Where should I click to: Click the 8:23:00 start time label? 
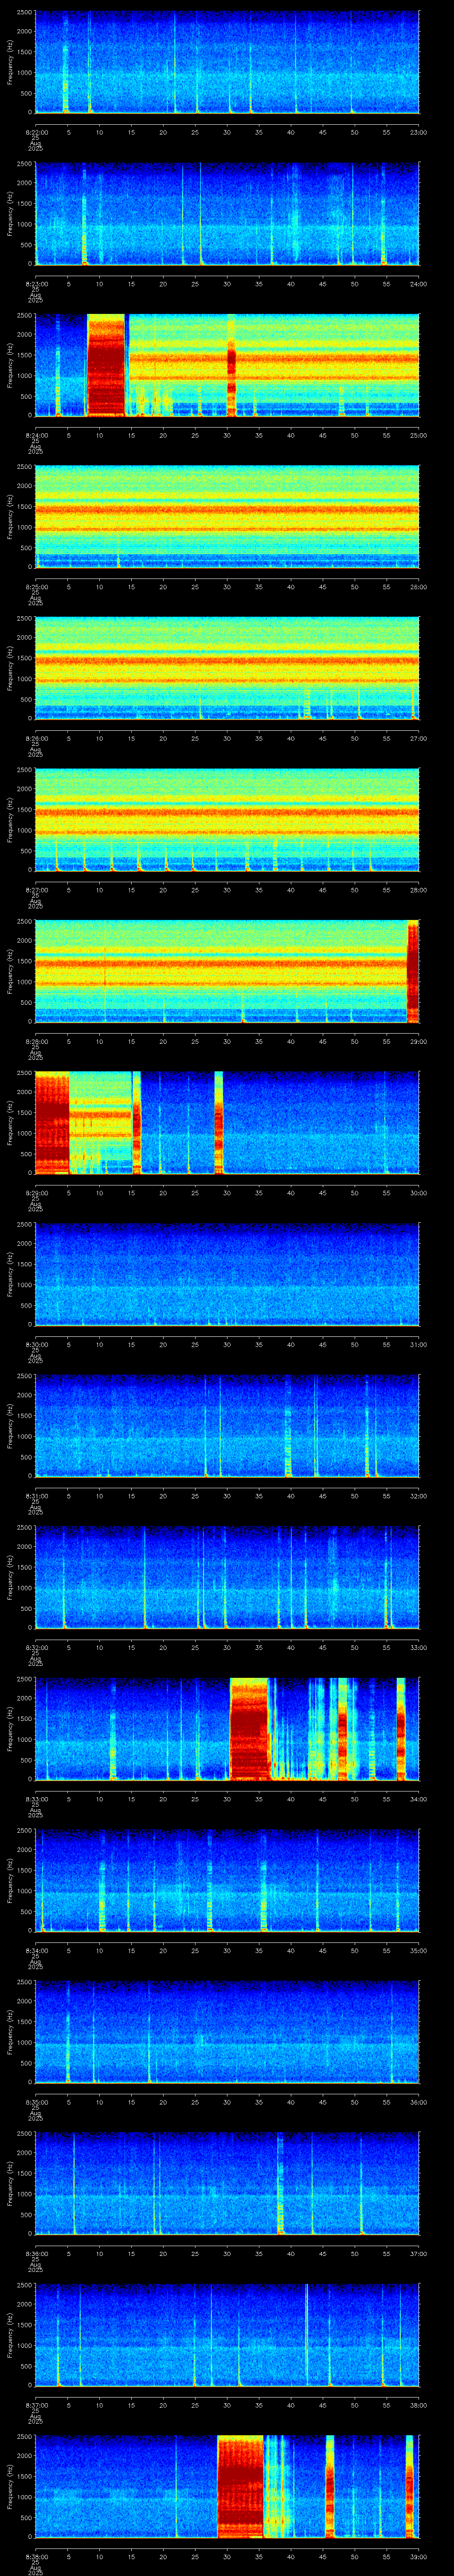click(x=36, y=284)
